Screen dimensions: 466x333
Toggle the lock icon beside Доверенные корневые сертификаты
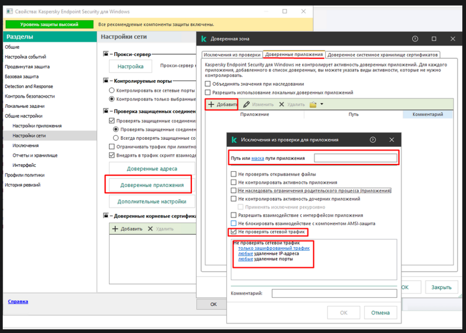pos(106,216)
